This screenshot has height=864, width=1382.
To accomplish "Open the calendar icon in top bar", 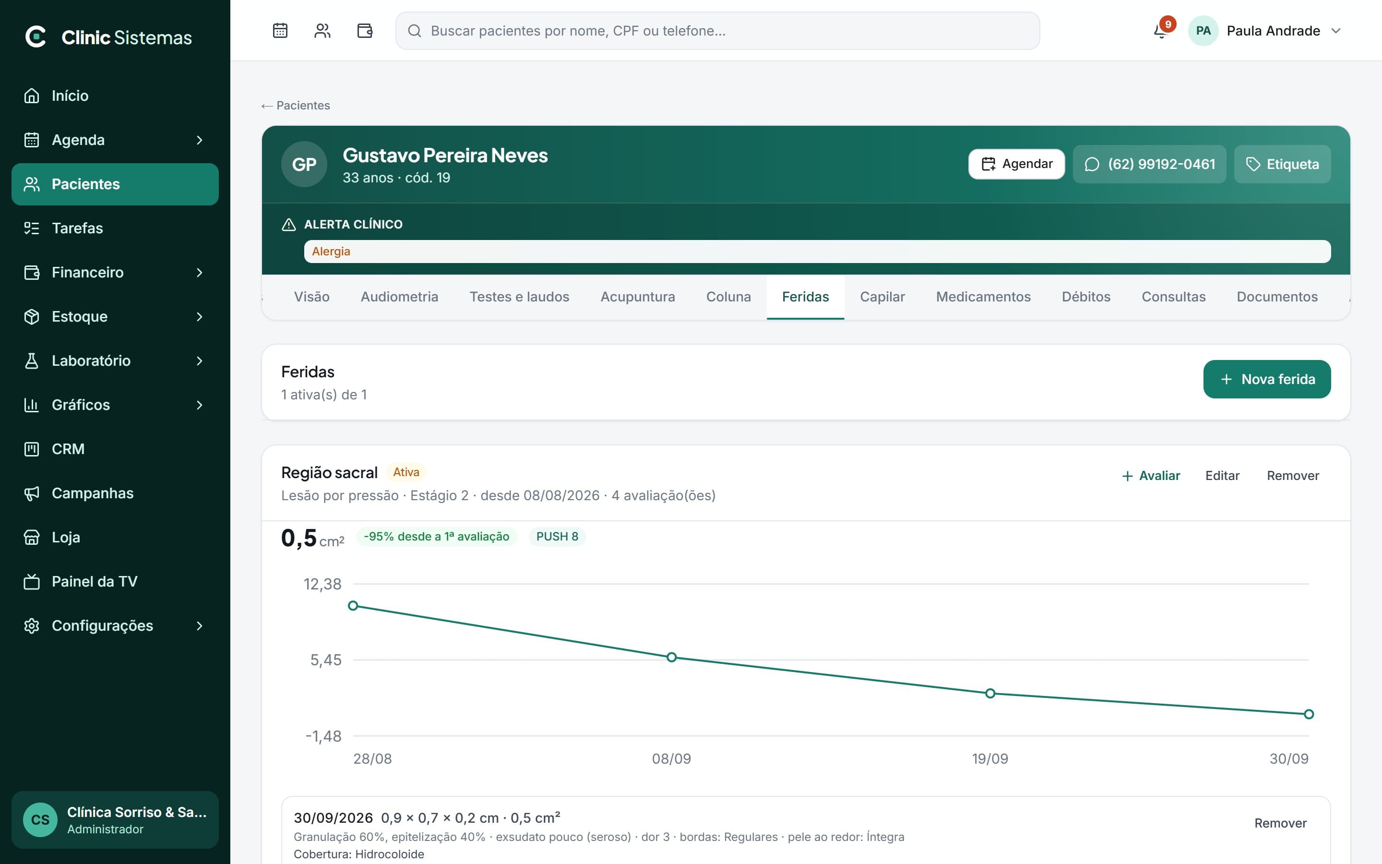I will (280, 30).
